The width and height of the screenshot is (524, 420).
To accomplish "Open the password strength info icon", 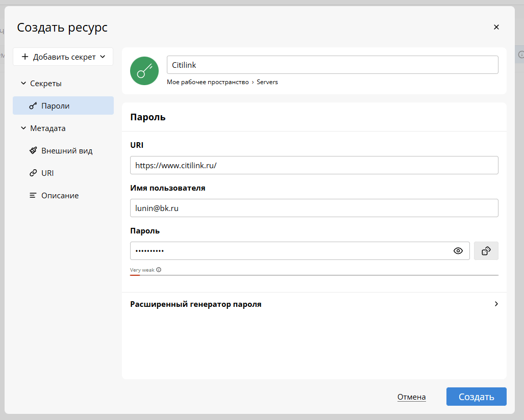I will (159, 270).
